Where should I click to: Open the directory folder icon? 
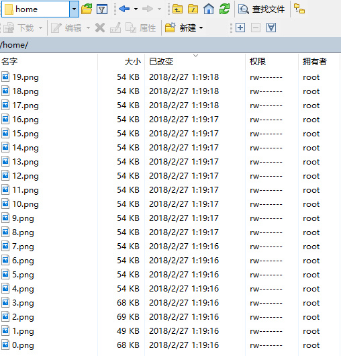click(x=87, y=9)
